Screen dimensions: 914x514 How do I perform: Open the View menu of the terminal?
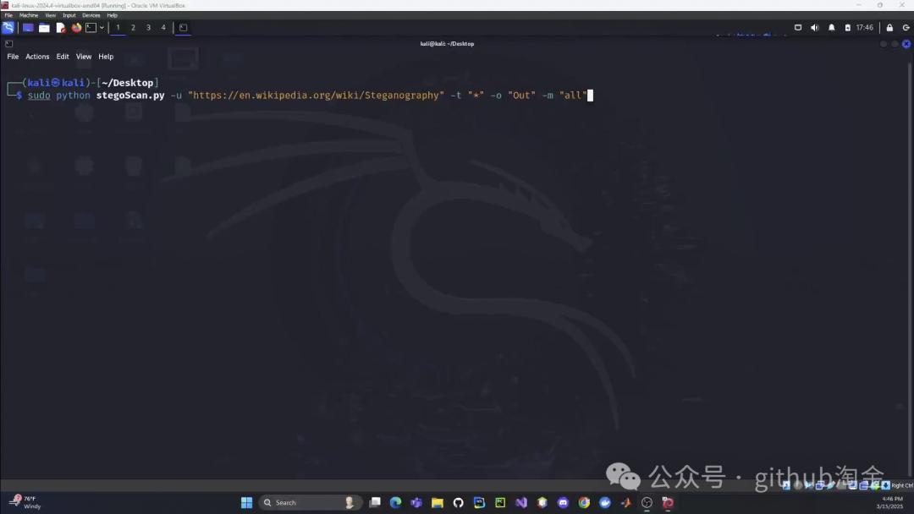(84, 57)
